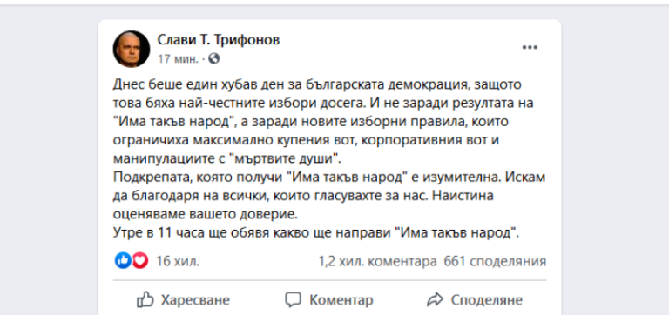Image resolution: width=669 pixels, height=315 pixels.
Task: View the "661 споделяния" shares list
Action: pos(495,261)
